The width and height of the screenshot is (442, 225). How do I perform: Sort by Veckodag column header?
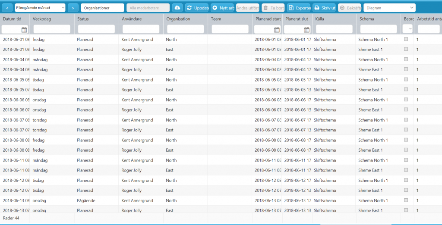click(41, 19)
